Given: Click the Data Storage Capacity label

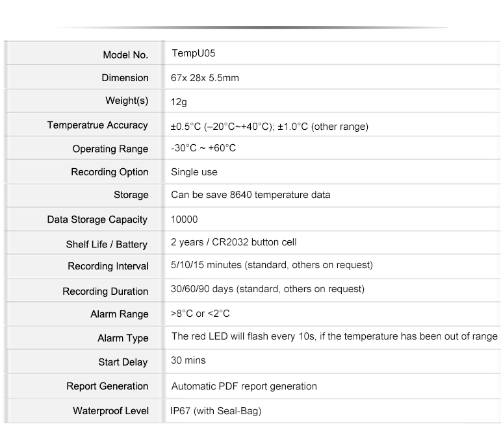Looking at the screenshot, I should coord(97,219).
